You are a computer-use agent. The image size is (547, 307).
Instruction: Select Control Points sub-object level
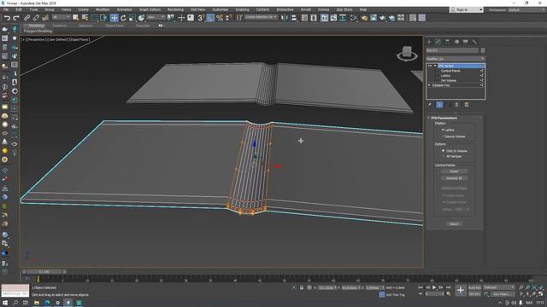pyautogui.click(x=450, y=71)
